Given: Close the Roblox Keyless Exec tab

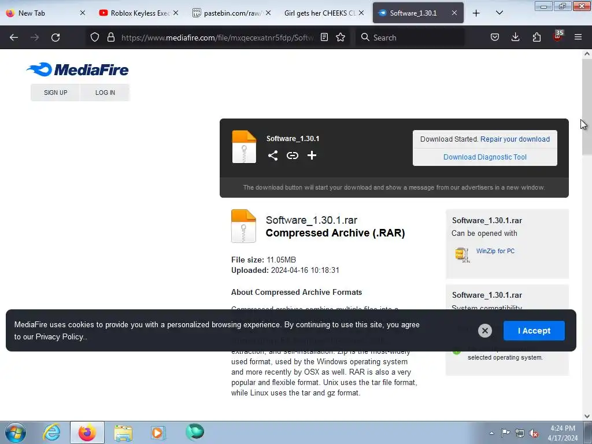Looking at the screenshot, I should (176, 13).
